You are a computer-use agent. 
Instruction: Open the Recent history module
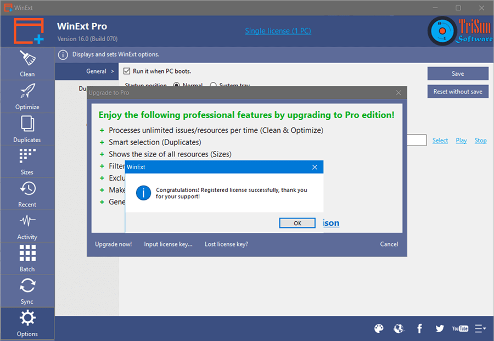click(27, 194)
